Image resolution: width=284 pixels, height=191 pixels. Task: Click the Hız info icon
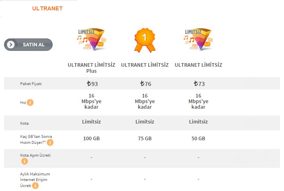pos(30,103)
